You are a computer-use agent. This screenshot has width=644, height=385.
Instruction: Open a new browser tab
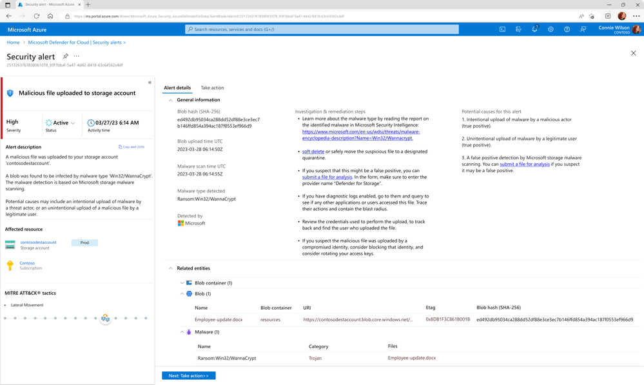coord(88,5)
